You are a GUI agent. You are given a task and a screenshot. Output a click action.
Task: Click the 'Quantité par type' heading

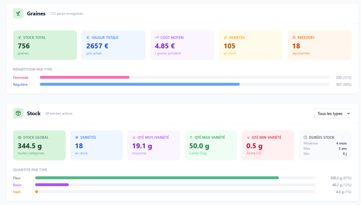[30, 170]
